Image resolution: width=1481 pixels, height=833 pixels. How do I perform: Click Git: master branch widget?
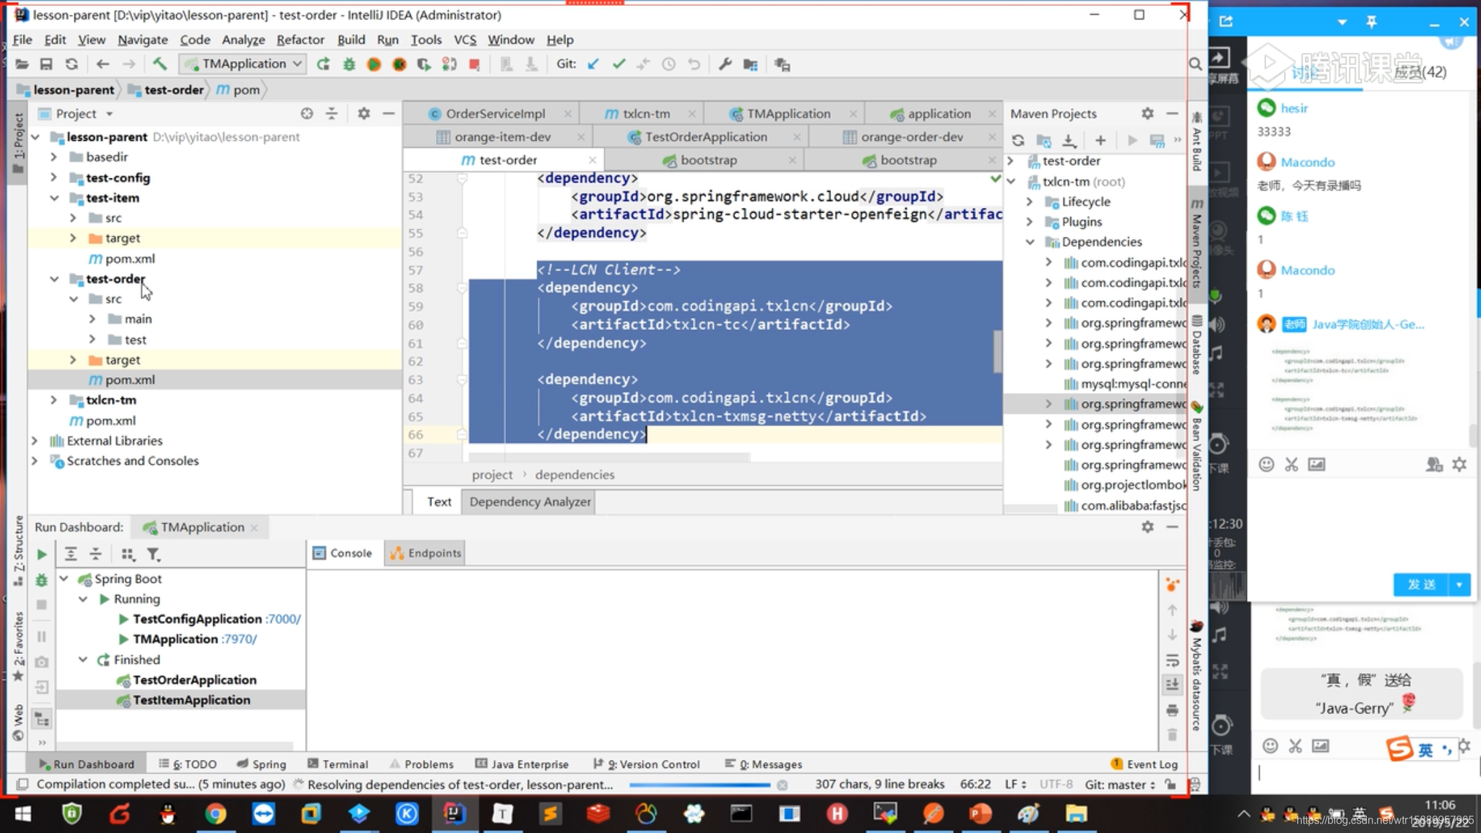point(1119,784)
